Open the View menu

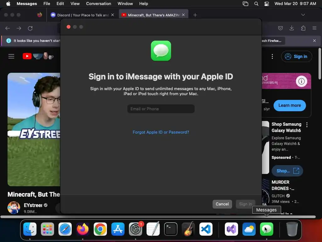tap(75, 3)
